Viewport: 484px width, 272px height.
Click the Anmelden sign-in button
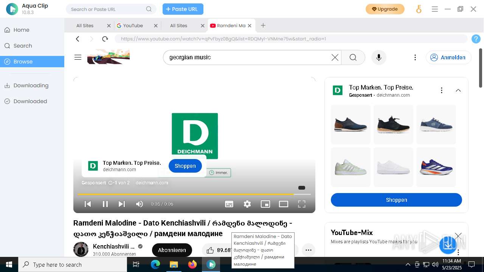pos(448,57)
